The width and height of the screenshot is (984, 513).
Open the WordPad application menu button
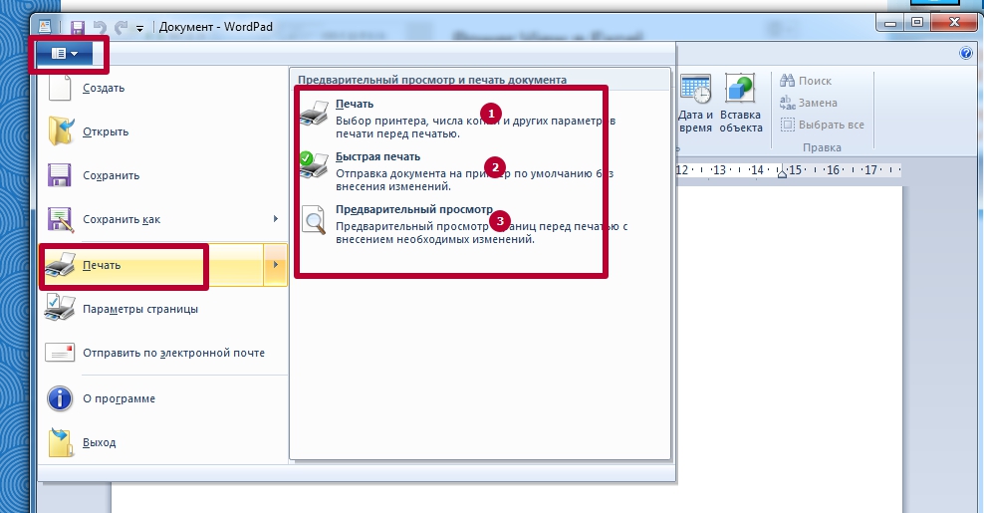point(65,53)
